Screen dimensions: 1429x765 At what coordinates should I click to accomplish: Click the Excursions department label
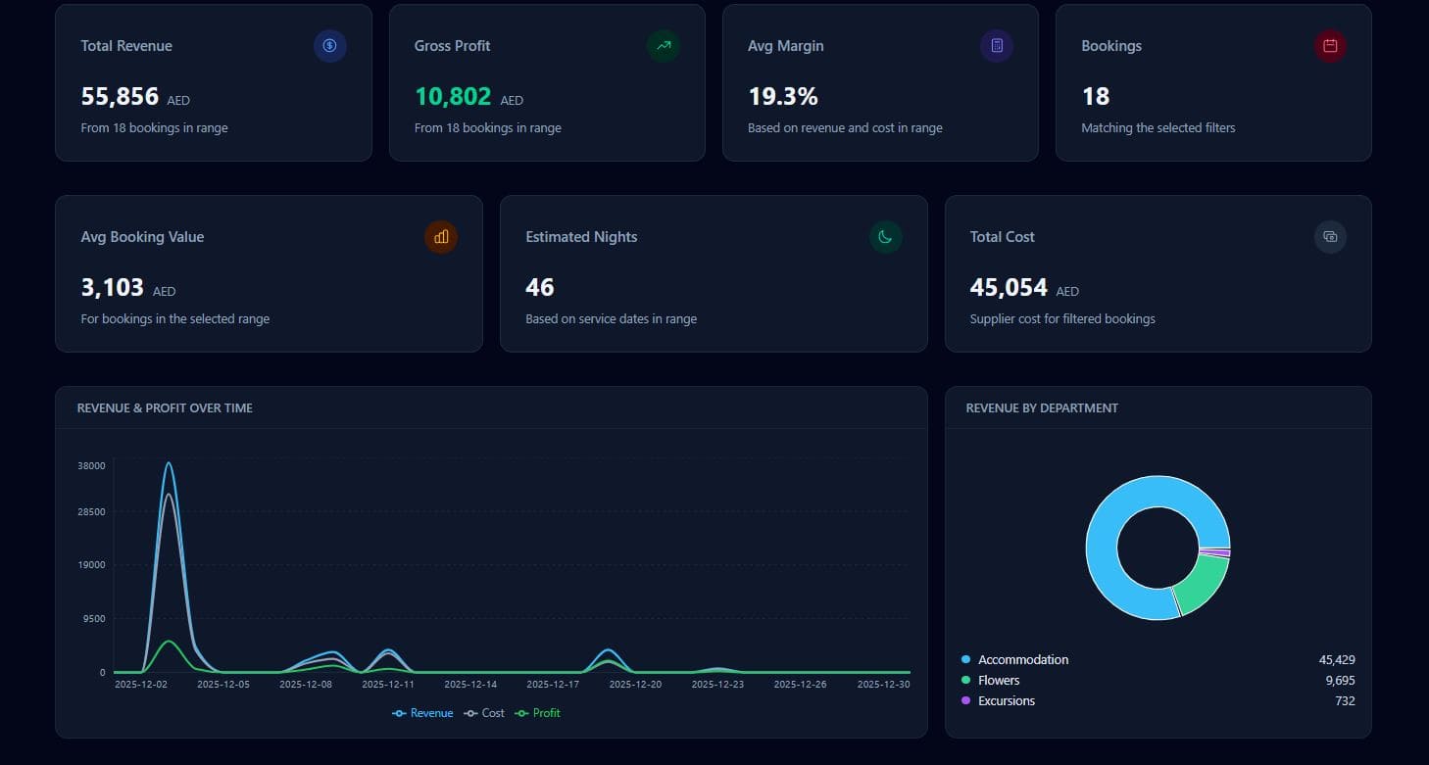pyautogui.click(x=1007, y=701)
